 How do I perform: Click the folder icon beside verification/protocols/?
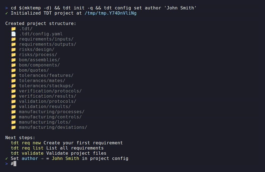tap(14, 91)
